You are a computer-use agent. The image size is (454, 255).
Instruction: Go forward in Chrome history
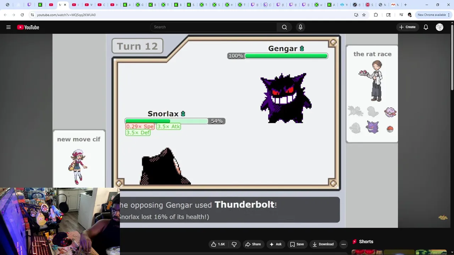(x=14, y=15)
